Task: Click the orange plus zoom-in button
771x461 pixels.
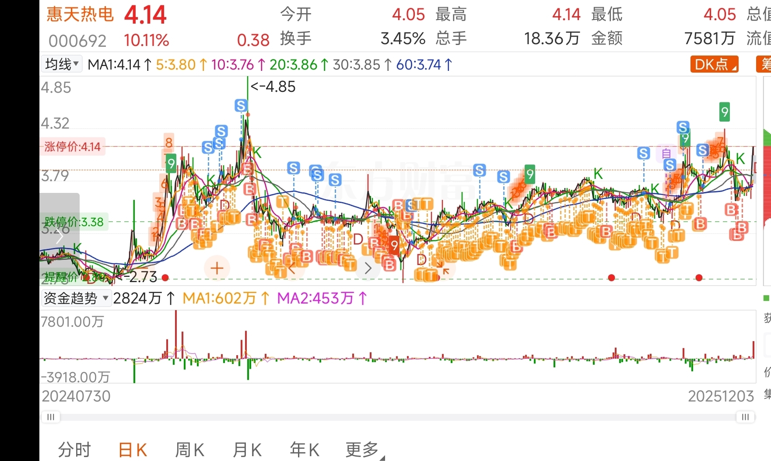Action: pyautogui.click(x=217, y=268)
